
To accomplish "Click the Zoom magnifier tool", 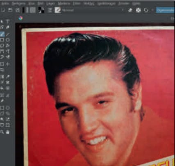I will pos(2,132).
